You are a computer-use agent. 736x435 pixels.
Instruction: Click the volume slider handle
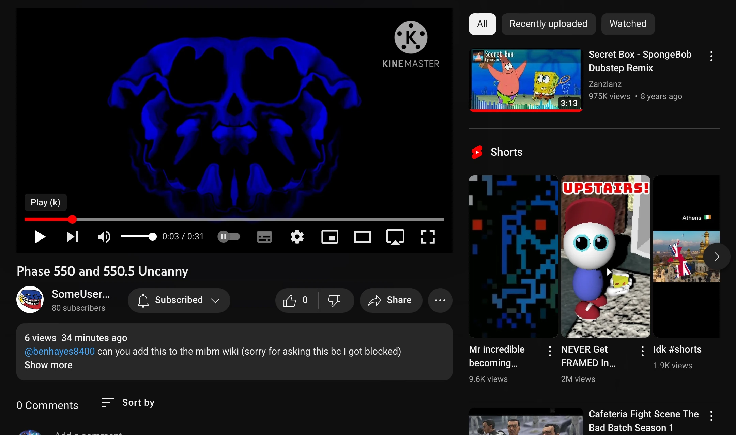(x=153, y=237)
